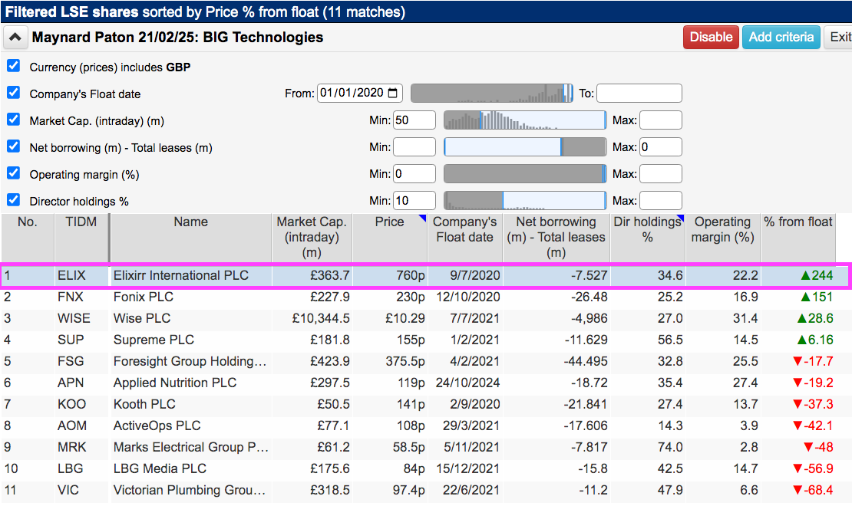The height and width of the screenshot is (506, 852).
Task: Click the Maynard Paton BIG Technologies filter title
Action: 177,38
